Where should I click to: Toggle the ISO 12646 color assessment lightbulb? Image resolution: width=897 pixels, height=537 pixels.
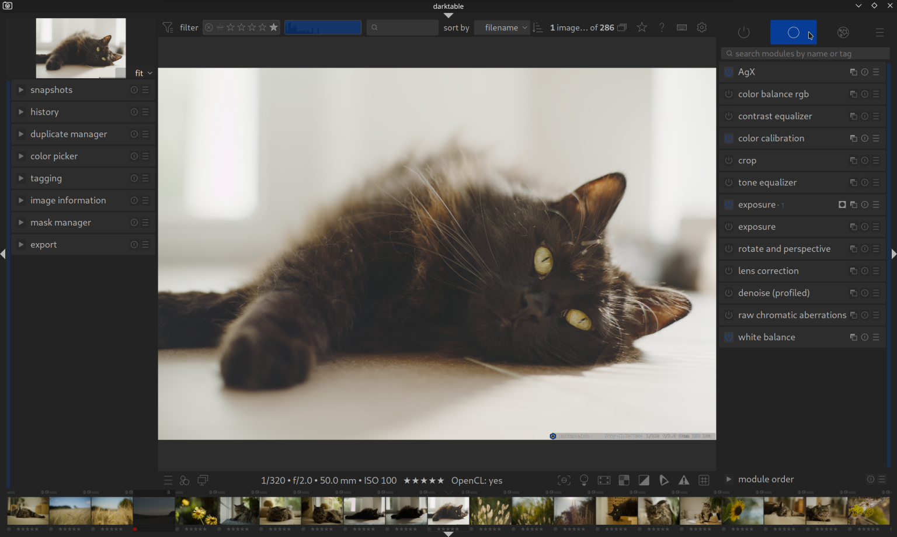[584, 480]
